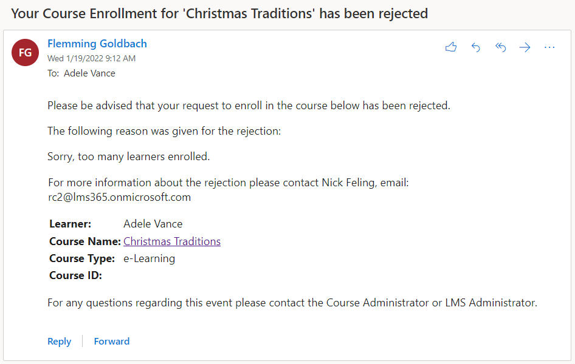Click the Forward arrow icon in header

[x=525, y=47]
